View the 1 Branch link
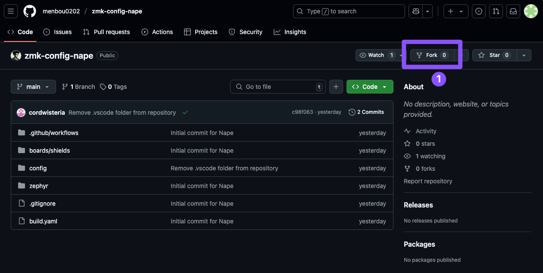The height and width of the screenshot is (273, 543). coord(78,87)
